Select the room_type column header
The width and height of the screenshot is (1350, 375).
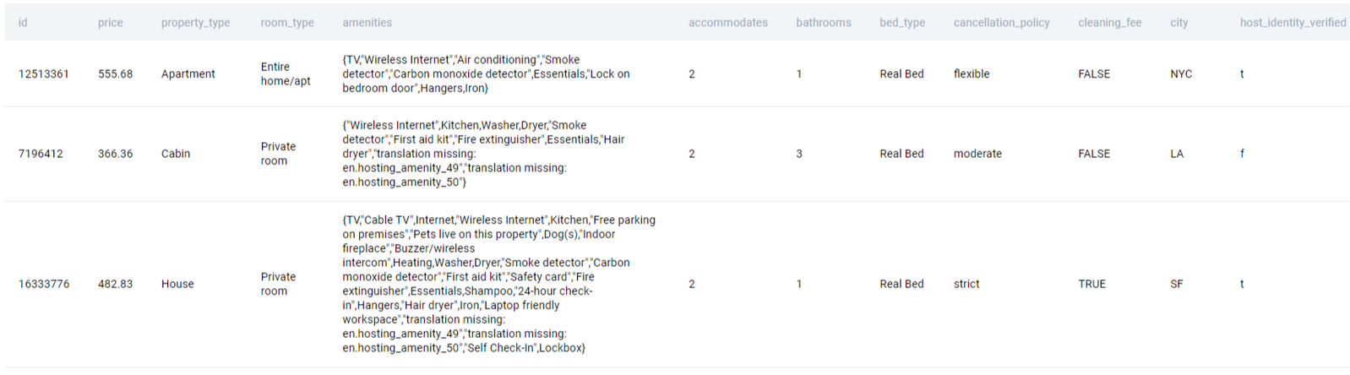coord(287,23)
